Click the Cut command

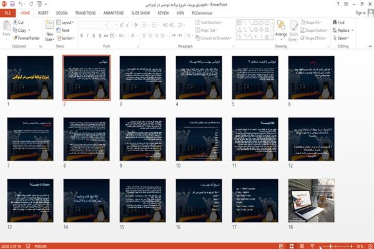[x=19, y=22]
